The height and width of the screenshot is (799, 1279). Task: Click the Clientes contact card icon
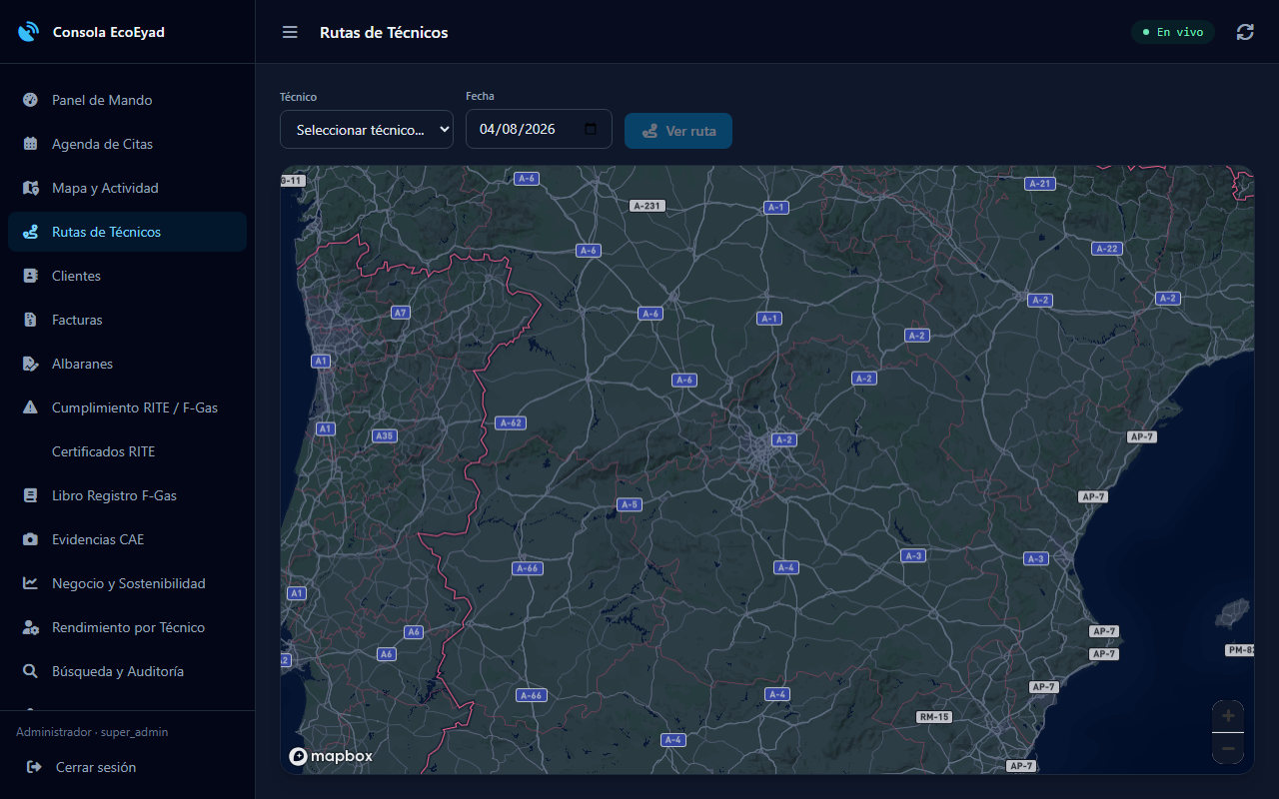(30, 276)
